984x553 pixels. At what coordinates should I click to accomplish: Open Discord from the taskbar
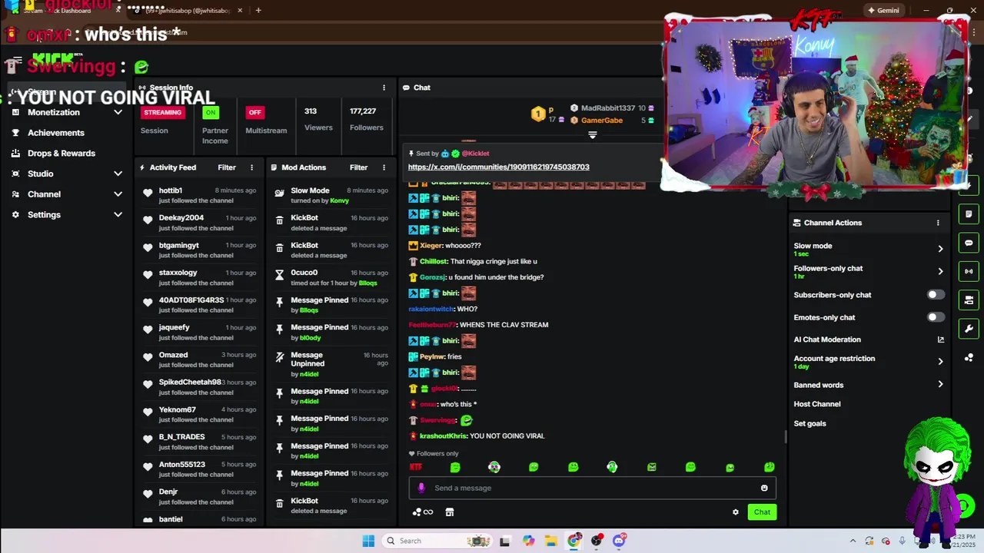619,541
